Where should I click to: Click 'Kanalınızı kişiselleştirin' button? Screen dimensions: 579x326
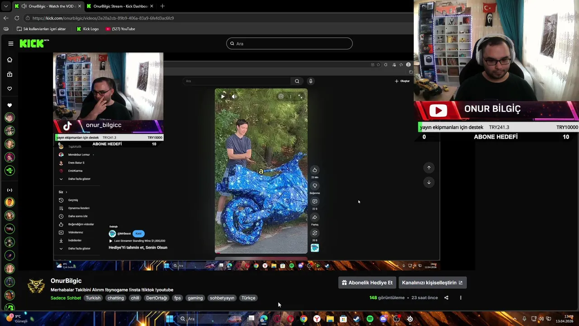click(432, 283)
